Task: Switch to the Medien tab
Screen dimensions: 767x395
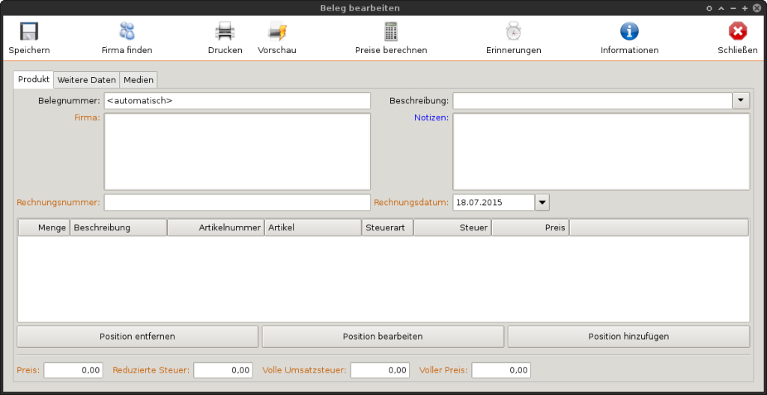Action: click(139, 80)
